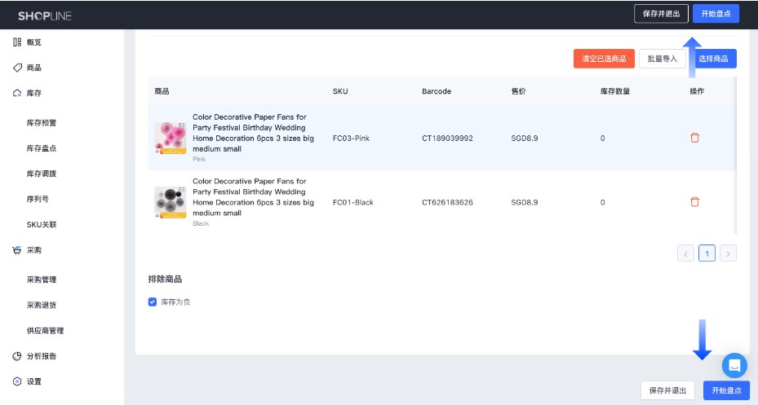
Task: Click the overview icon in sidebar
Action: (x=17, y=42)
